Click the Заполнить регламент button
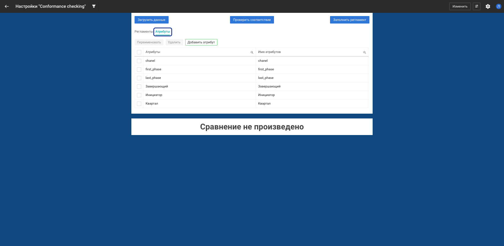504x246 pixels. tap(349, 20)
